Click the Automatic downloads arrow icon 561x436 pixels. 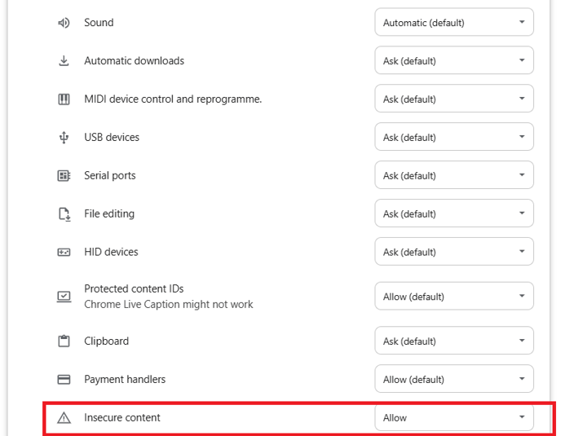click(64, 61)
